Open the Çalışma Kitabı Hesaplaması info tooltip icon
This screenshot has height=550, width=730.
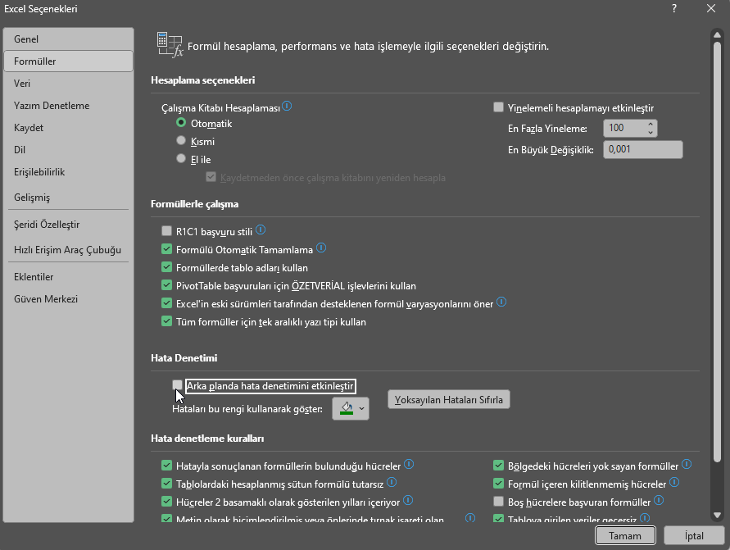tap(286, 107)
